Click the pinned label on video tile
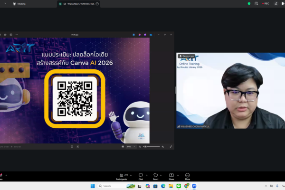This screenshot has height=190, width=285. [x=187, y=56]
